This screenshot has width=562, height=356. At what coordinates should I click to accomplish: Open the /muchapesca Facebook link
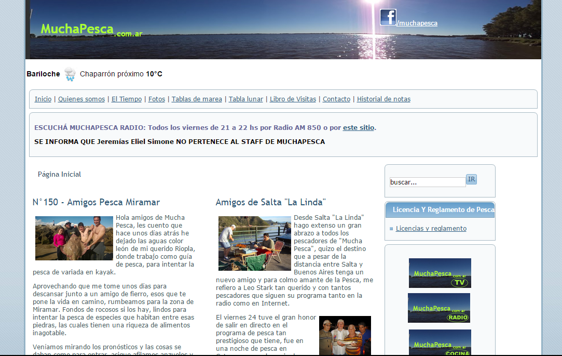tap(417, 23)
